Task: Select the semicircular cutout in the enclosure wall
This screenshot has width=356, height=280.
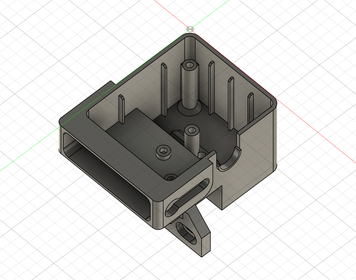Action: [228, 158]
